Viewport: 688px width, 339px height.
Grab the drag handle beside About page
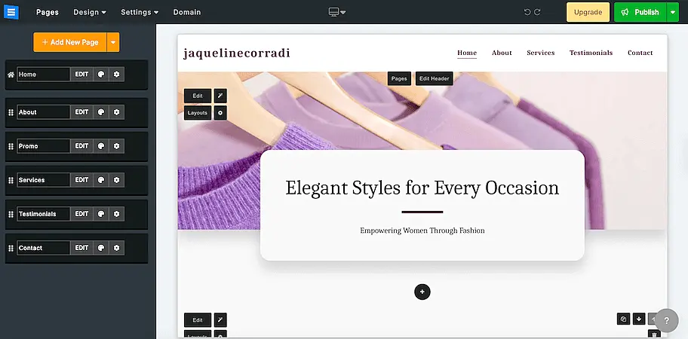coord(11,112)
